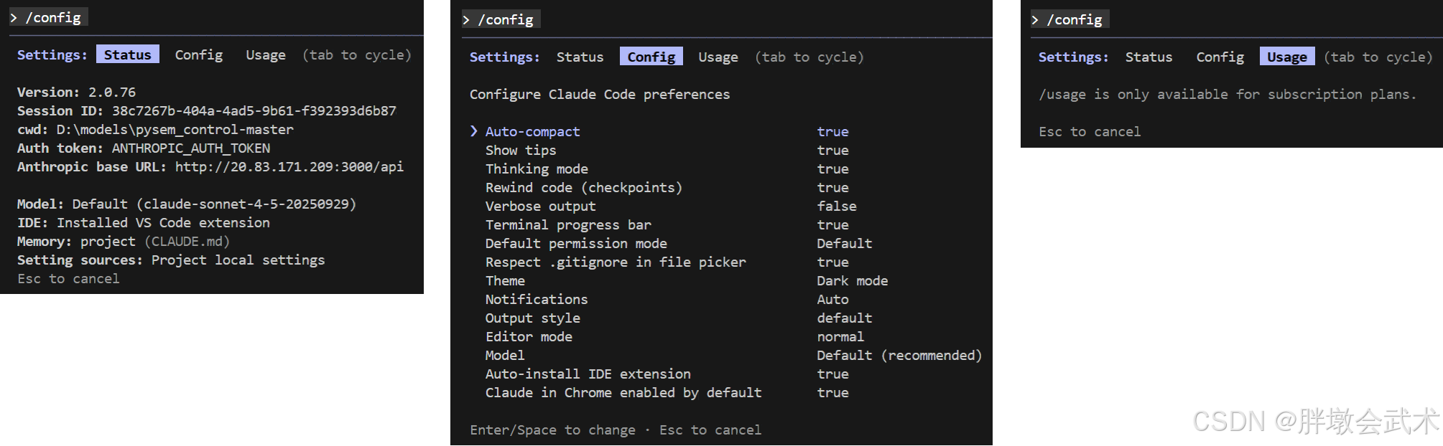Screen dimensions: 1443x446
Task: Toggle the Terminal progress bar setting
Action: tap(568, 225)
